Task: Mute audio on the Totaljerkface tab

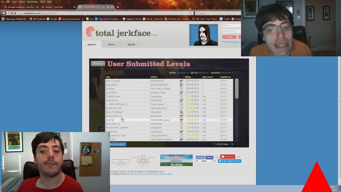Action: tap(108, 7)
